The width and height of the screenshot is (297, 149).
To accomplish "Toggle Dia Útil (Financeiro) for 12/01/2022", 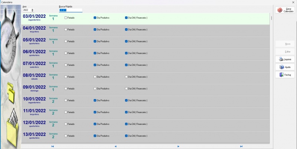I will click(x=126, y=124).
